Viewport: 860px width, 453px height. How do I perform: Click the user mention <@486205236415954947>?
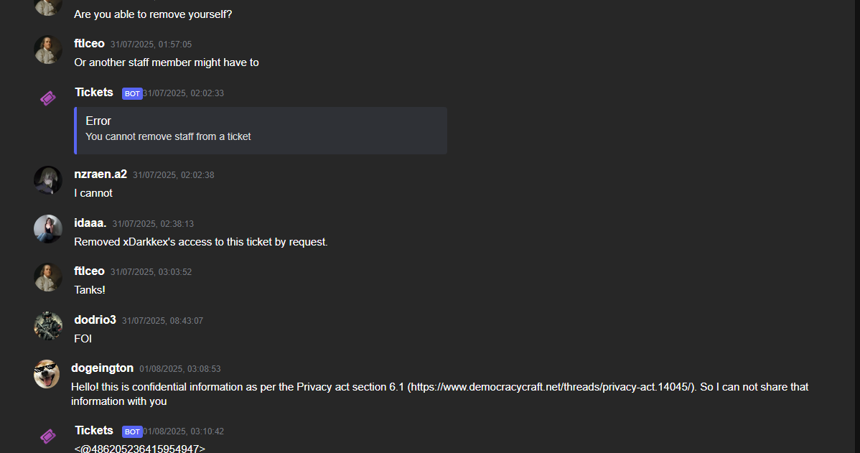pyautogui.click(x=140, y=449)
